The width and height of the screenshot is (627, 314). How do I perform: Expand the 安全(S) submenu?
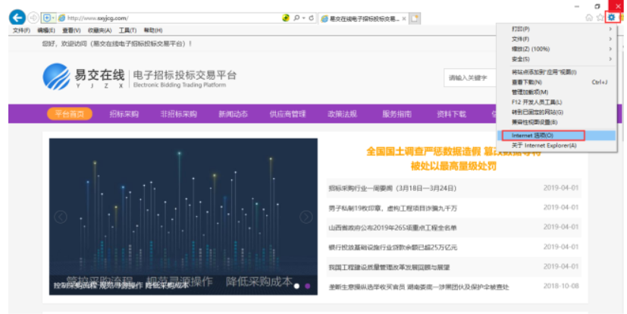[x=556, y=59]
